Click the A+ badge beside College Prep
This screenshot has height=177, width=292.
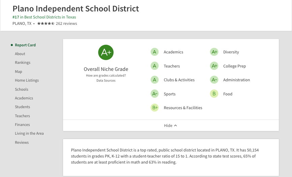point(214,66)
